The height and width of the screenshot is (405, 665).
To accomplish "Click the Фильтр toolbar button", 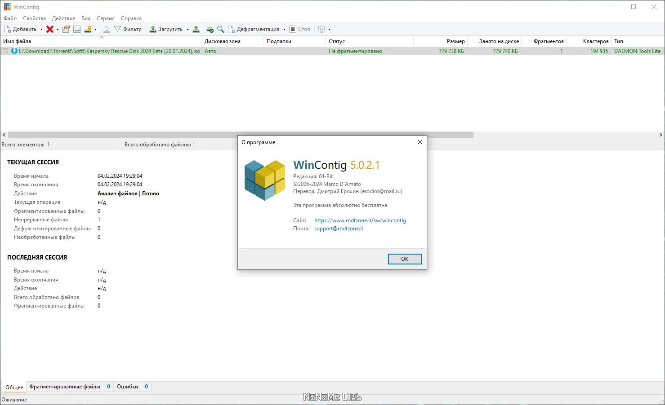I will point(128,29).
